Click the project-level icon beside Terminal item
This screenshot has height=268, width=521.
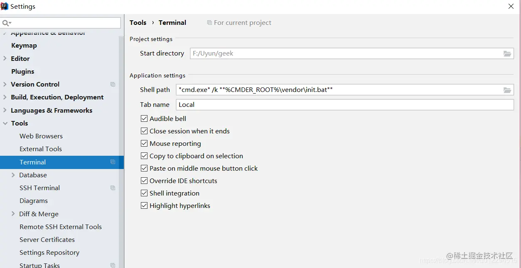coord(113,162)
